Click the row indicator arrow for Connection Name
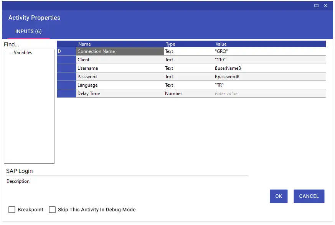The image size is (335, 225). (x=59, y=51)
